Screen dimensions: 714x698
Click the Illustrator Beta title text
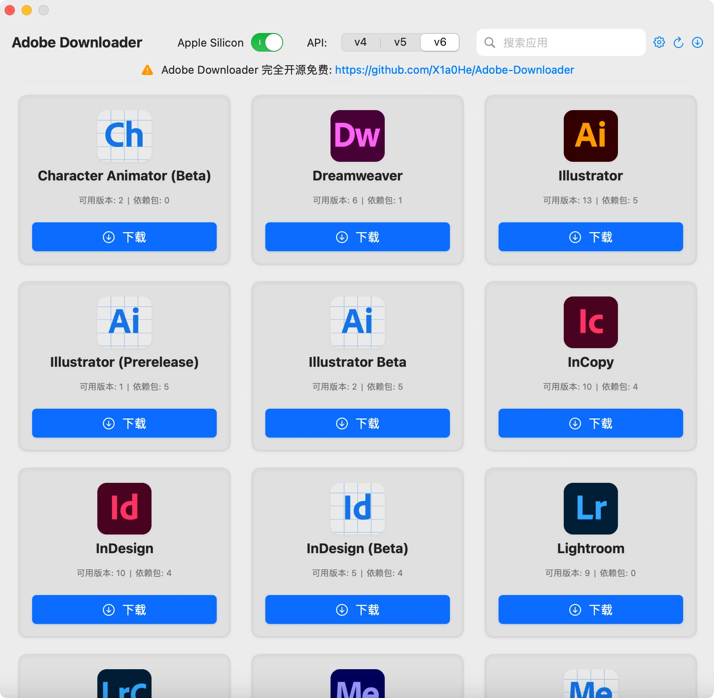(x=358, y=362)
